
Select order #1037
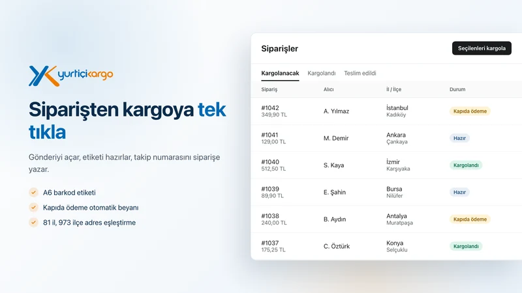click(x=269, y=243)
